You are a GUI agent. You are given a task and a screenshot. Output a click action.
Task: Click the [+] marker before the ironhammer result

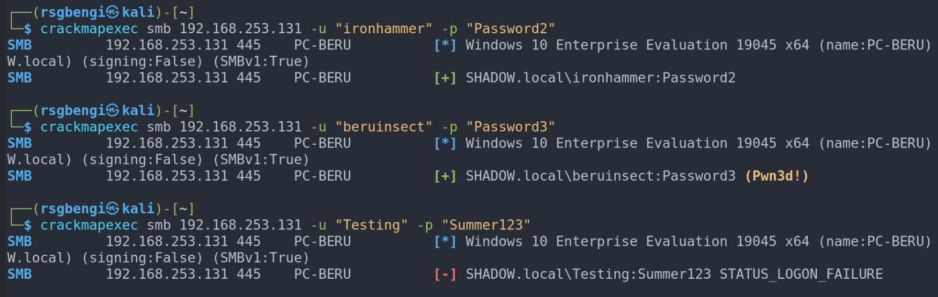point(445,78)
